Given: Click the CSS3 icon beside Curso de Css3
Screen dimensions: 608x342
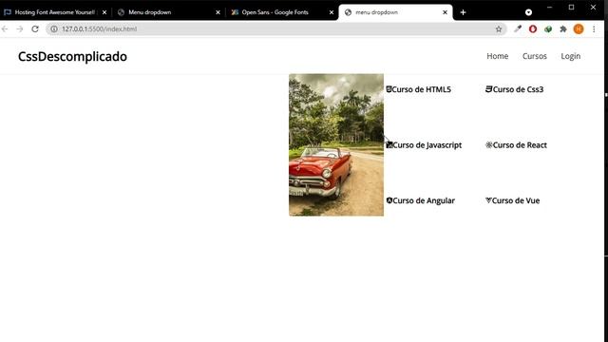Looking at the screenshot, I should click(x=488, y=89).
